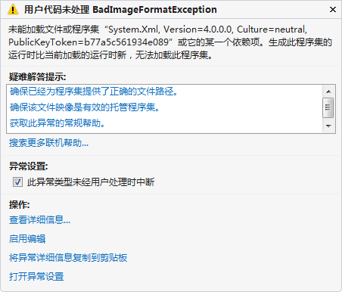This screenshot has height=292, width=342.
Task: Click the 此异常类型未经用户处理时中断 checkbox label
Action: tap(91, 182)
